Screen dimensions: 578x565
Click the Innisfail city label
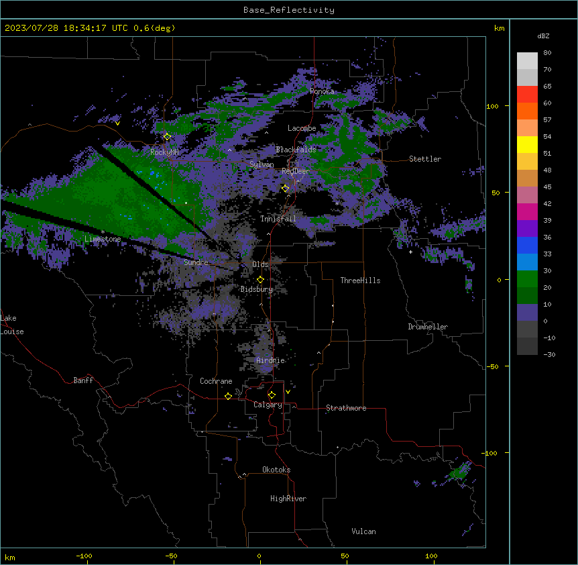coord(278,219)
